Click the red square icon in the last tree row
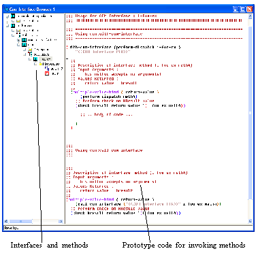 coord(47,73)
